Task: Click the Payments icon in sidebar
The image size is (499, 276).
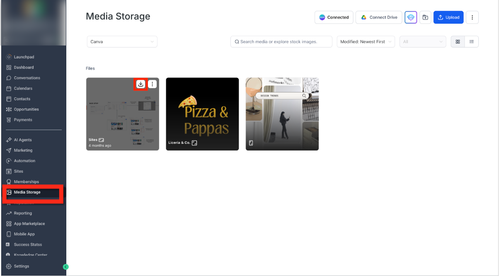Action: (9, 120)
